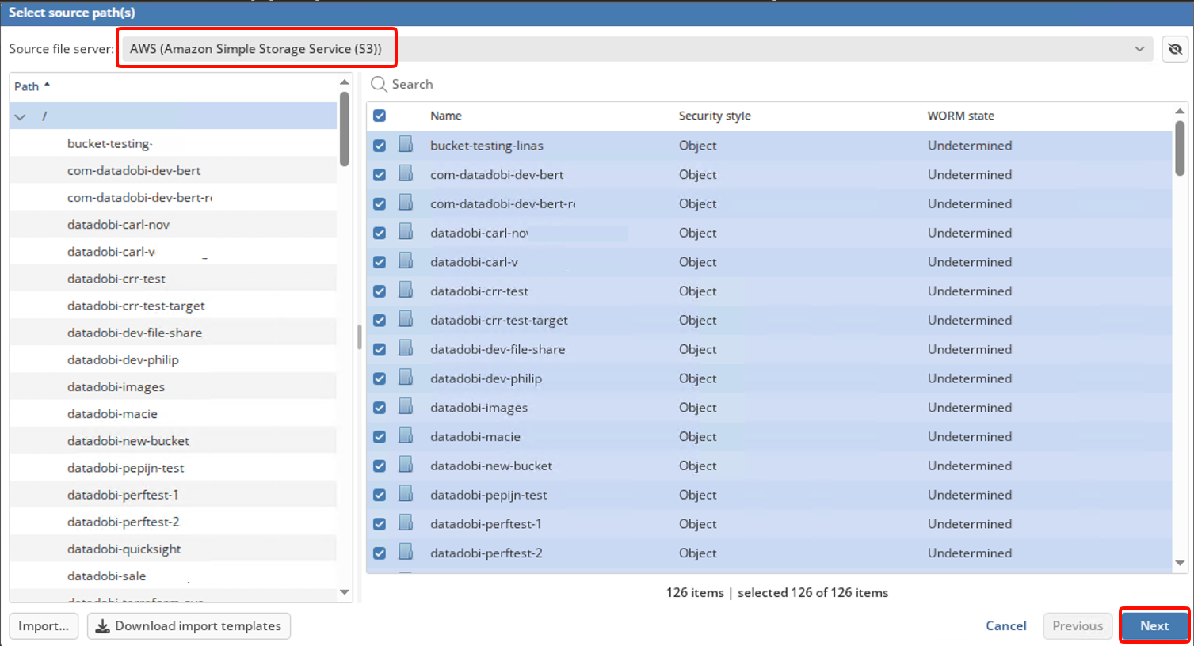Click the Previous button

[1078, 625]
